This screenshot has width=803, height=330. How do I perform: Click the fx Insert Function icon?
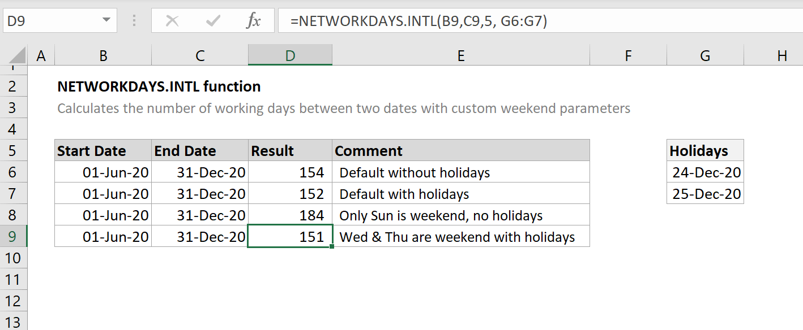pyautogui.click(x=253, y=20)
